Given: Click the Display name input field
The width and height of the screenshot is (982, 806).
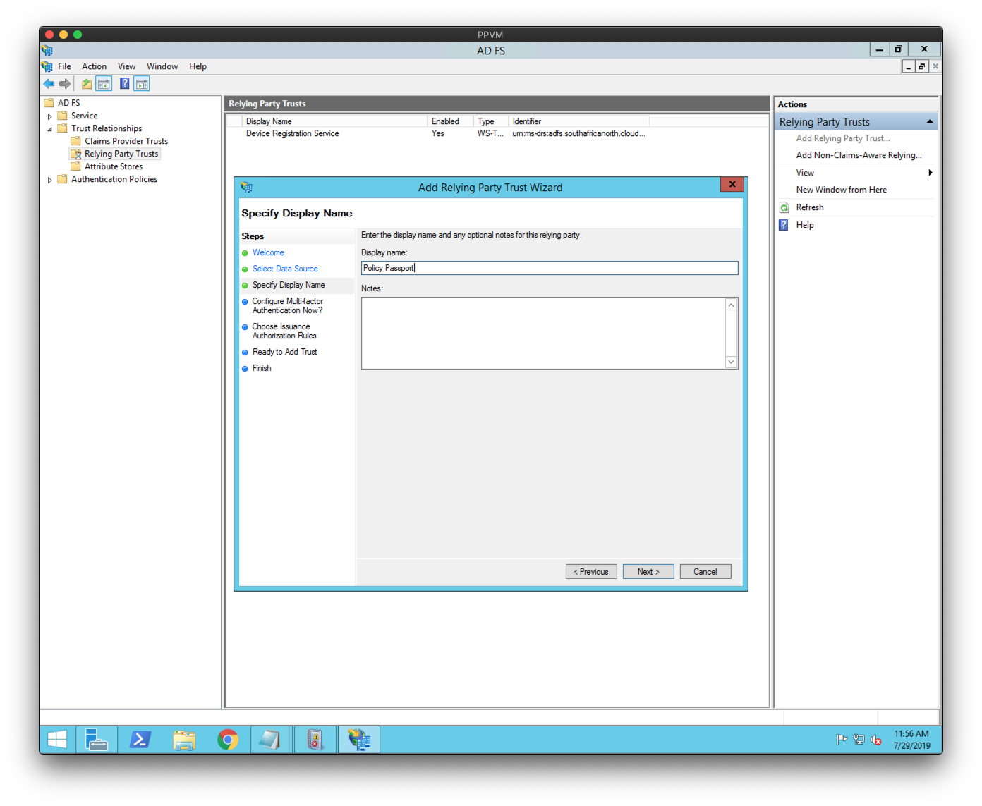Looking at the screenshot, I should pyautogui.click(x=550, y=268).
